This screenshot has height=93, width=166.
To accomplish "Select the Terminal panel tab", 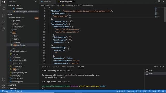I will pyautogui.click(x=81, y=67).
